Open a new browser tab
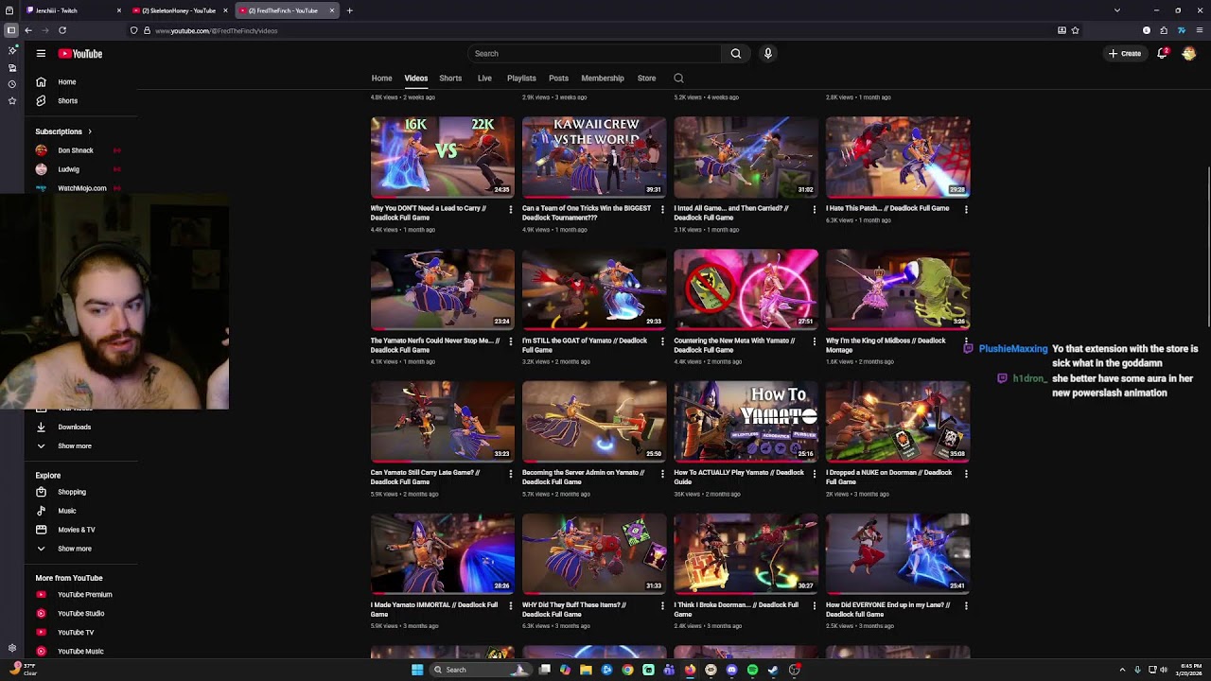Screen dimensions: 1211x681 349,10
